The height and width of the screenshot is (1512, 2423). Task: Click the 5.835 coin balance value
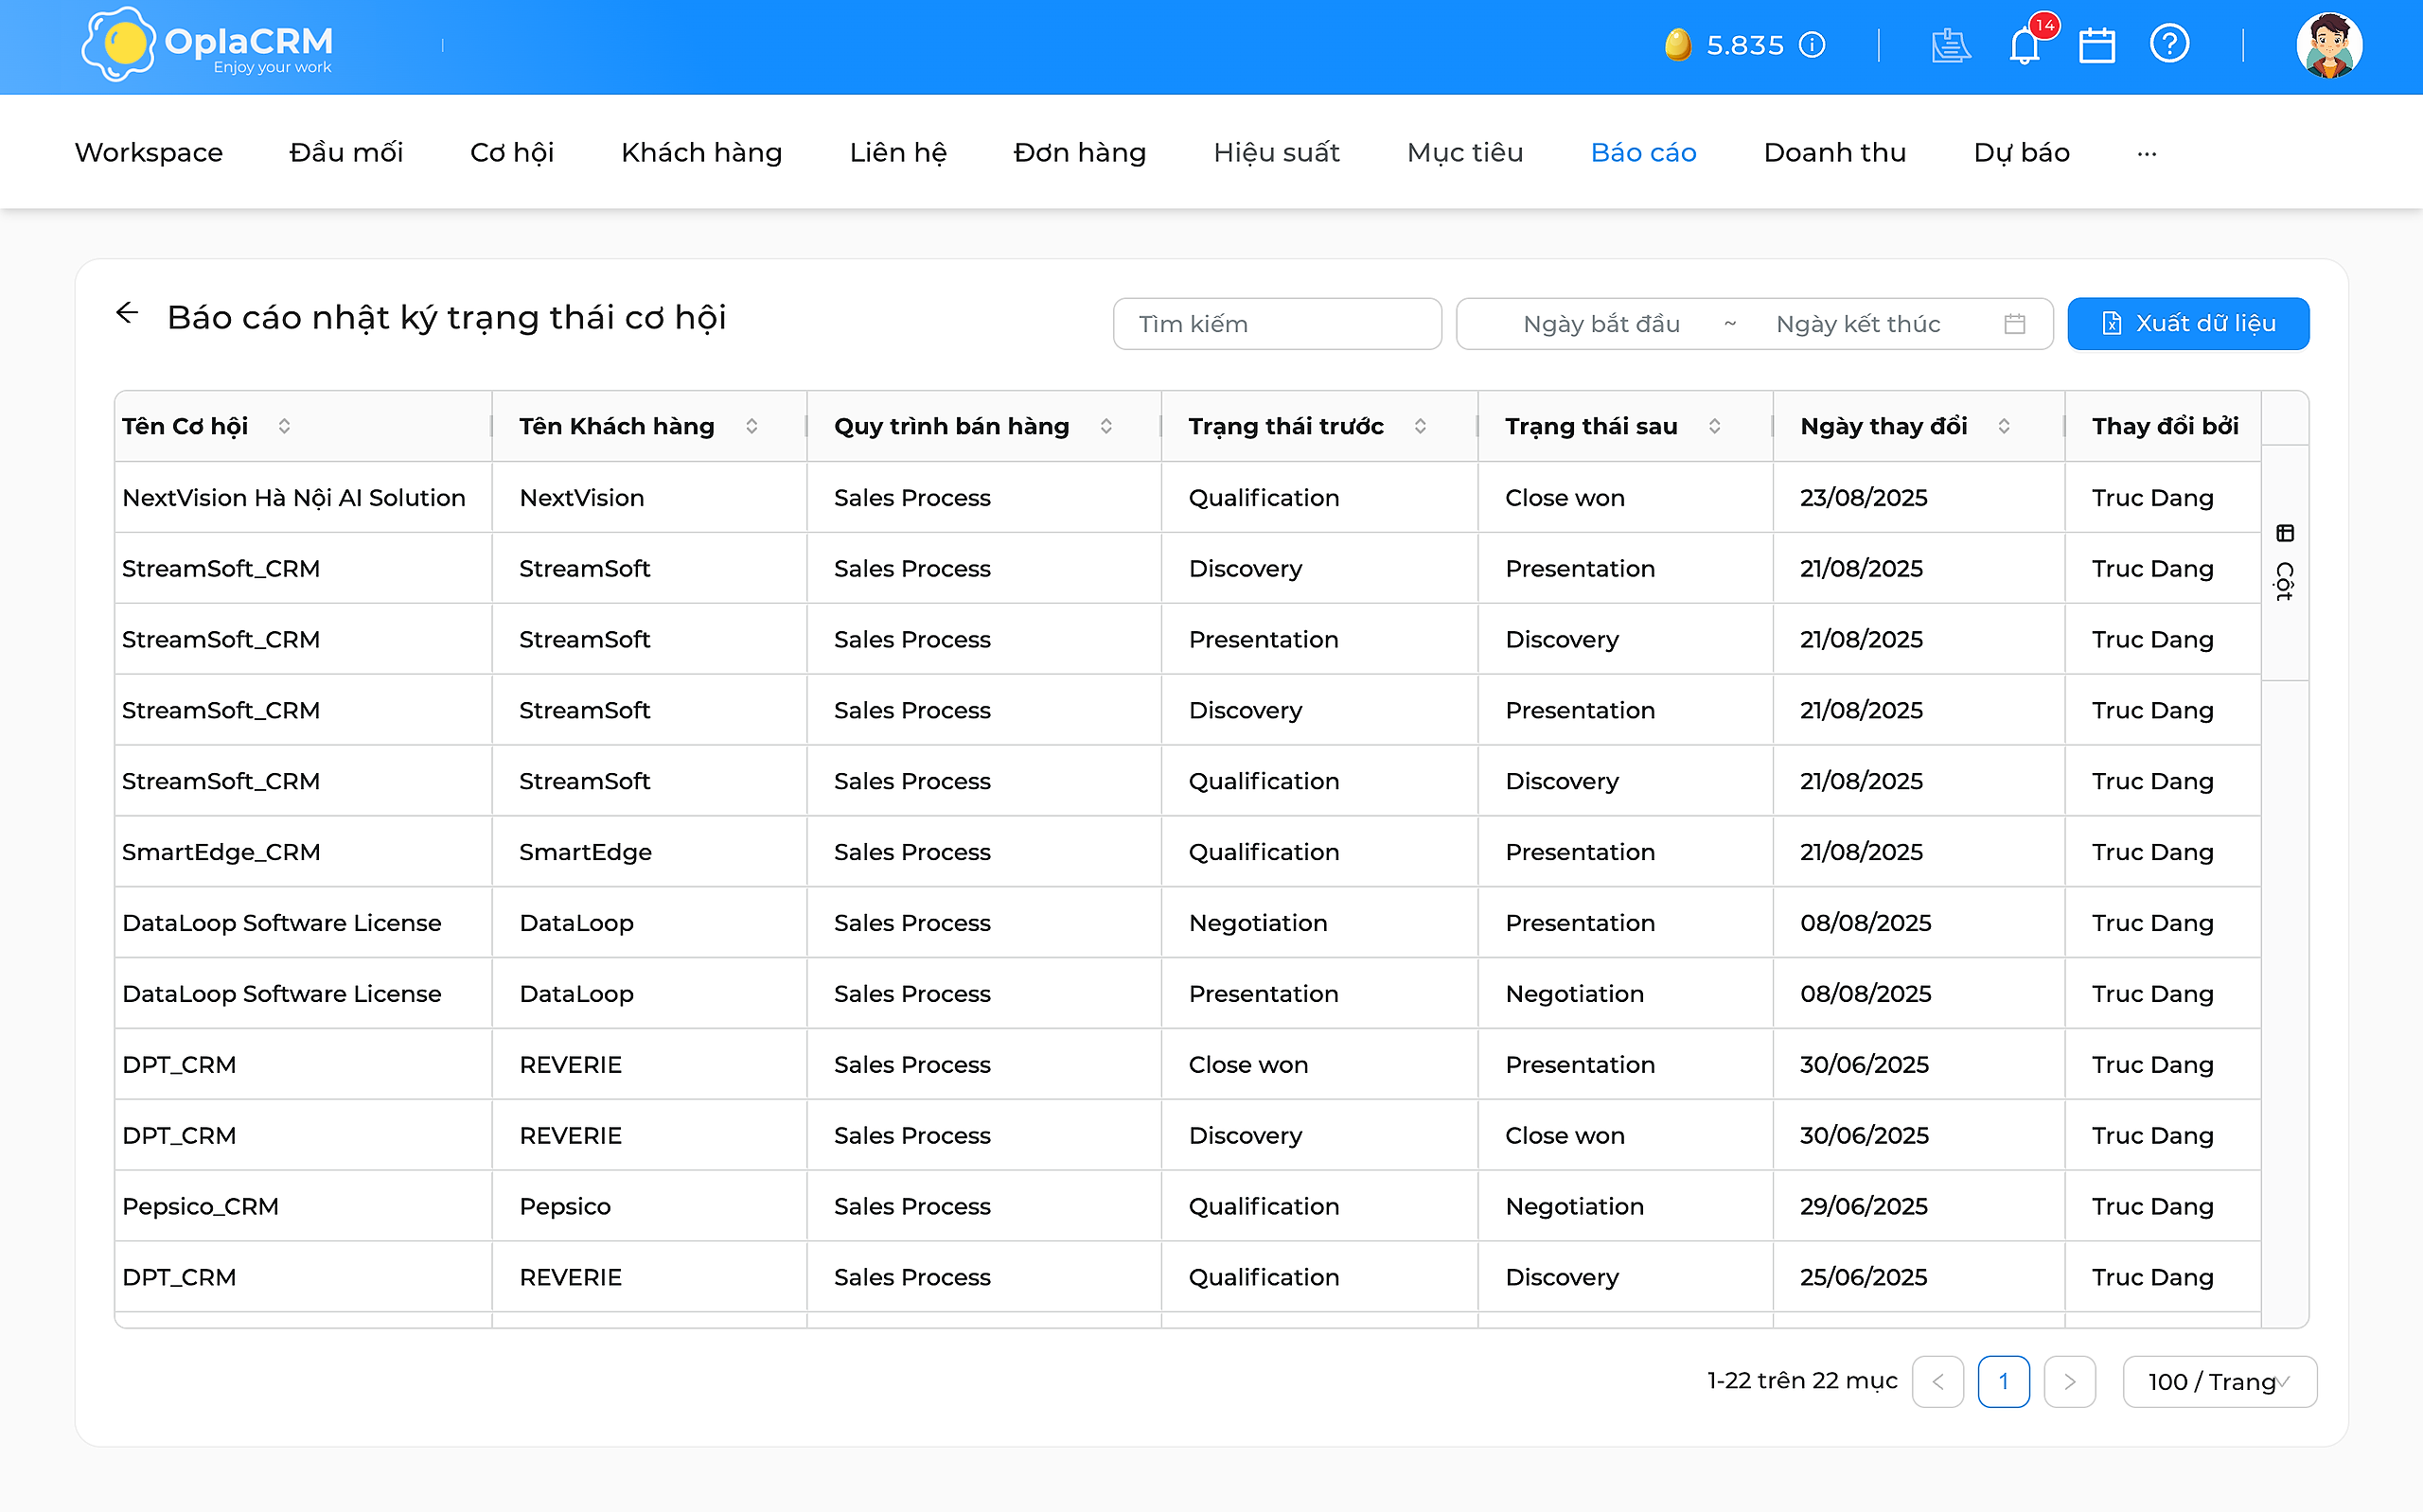point(1745,45)
